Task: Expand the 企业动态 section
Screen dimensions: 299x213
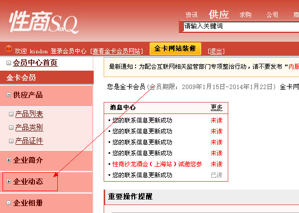Action: [8, 182]
